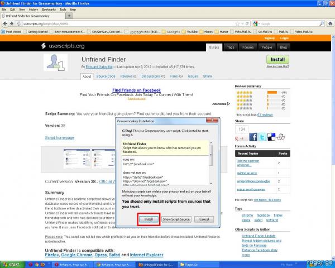Click the Google +1 button
Image resolution: width=335 pixels, height=268 pixels.
[x=241, y=138]
